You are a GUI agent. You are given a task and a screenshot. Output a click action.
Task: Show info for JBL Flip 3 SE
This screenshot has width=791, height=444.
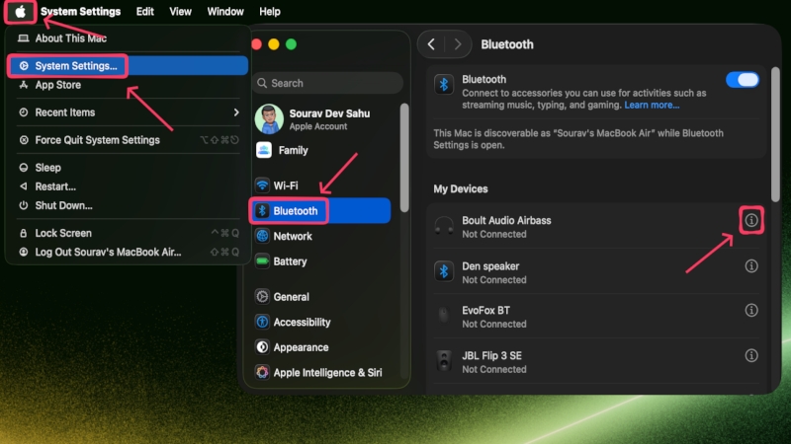(x=751, y=355)
